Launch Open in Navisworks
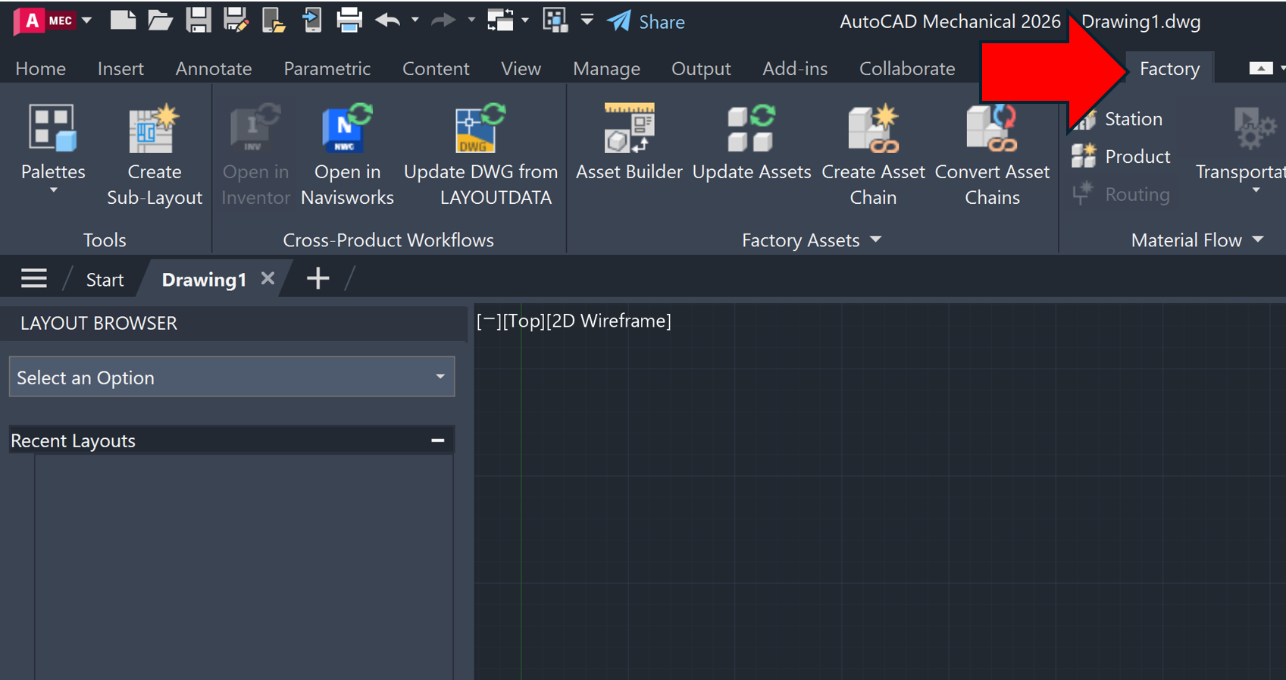Screen dimensions: 1286x680 tap(347, 155)
